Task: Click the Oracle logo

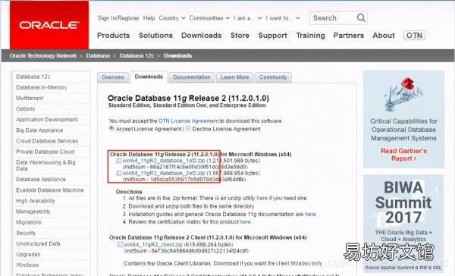Action: pyautogui.click(x=49, y=25)
